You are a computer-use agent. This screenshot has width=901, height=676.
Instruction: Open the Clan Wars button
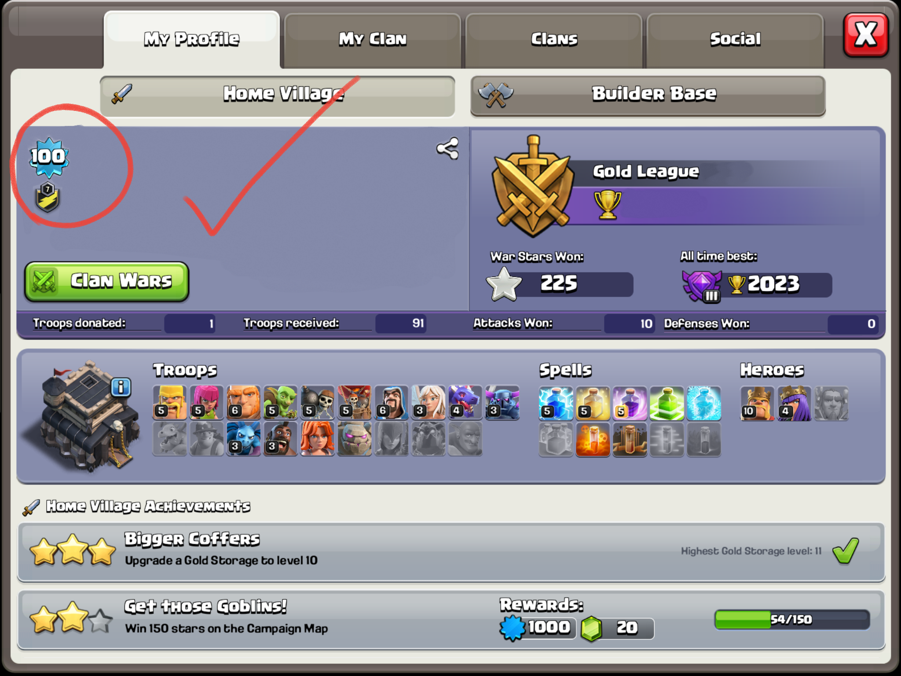point(107,282)
